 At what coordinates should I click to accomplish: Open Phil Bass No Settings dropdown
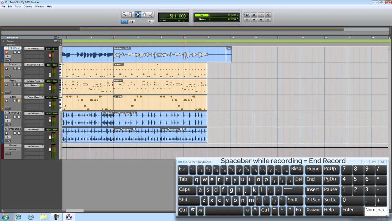34,49
